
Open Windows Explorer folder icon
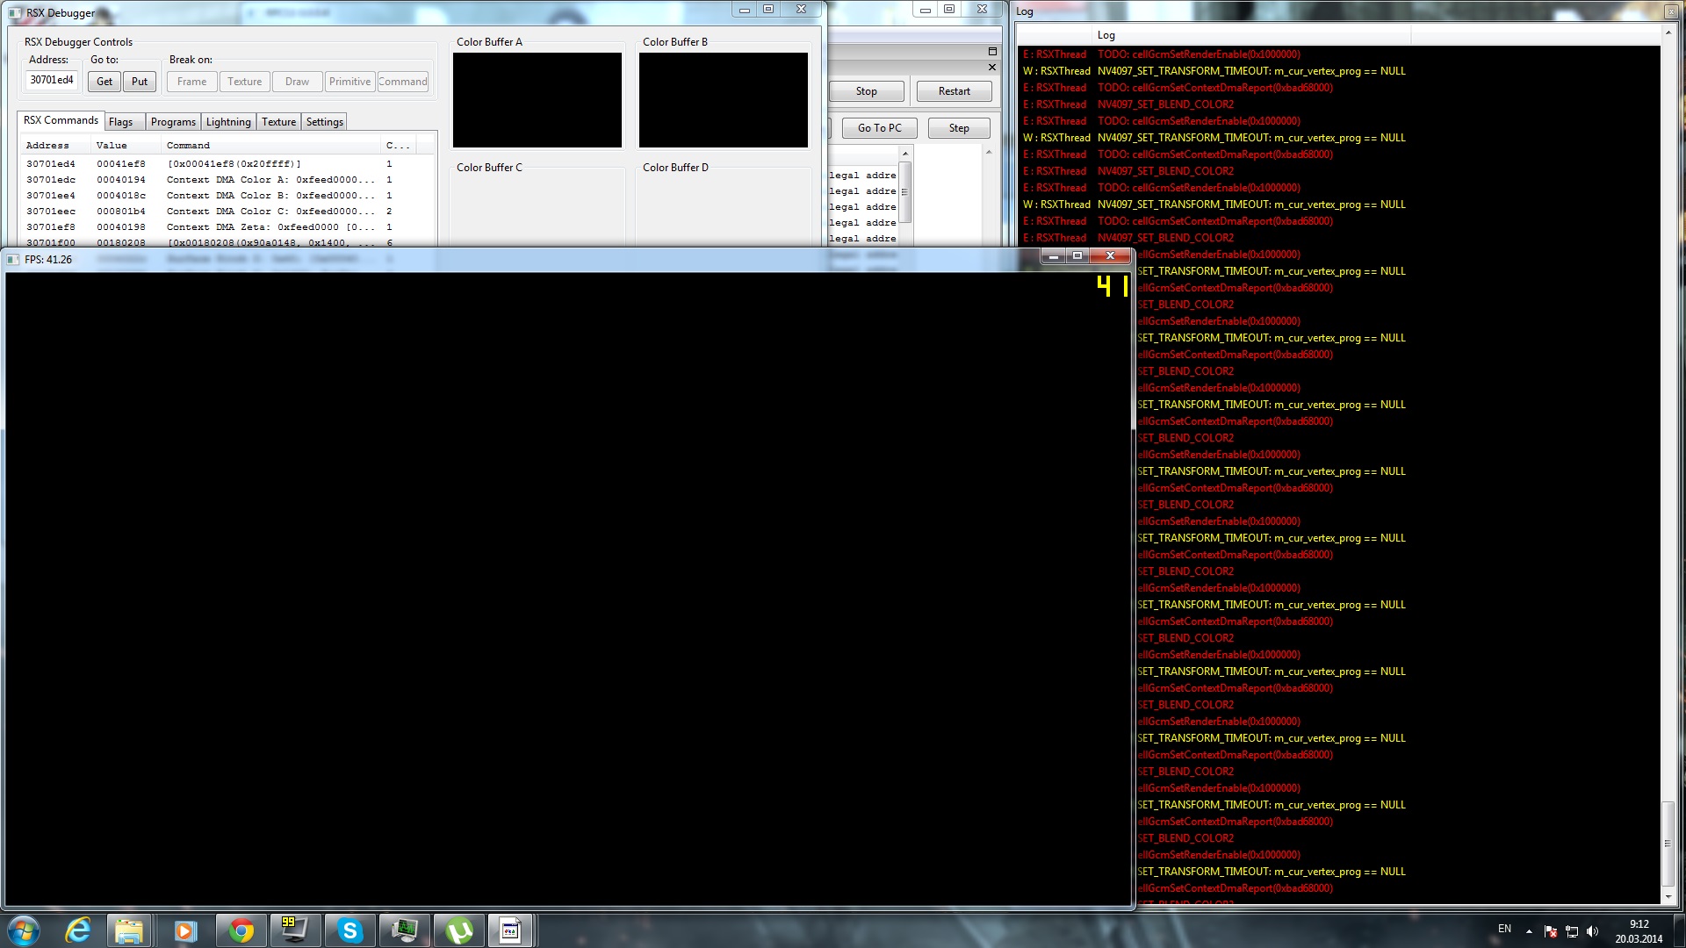pos(129,930)
